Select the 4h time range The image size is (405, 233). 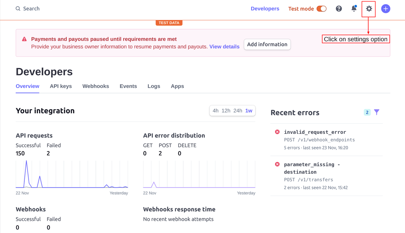(x=216, y=111)
